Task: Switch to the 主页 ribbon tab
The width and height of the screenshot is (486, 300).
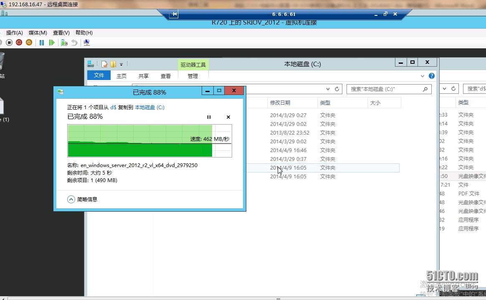Action: click(x=121, y=76)
